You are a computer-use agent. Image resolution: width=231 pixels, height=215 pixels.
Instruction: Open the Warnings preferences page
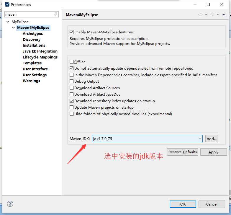[x=31, y=81]
